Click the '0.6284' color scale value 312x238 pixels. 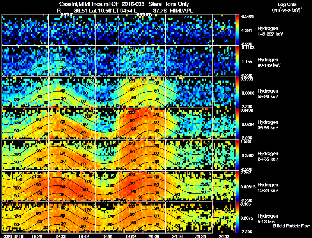tap(248, 124)
